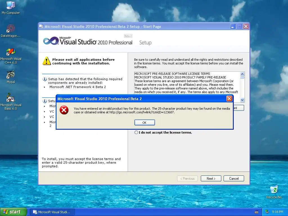
Task: Select the Microsoft Visual Basic 6.0 shortcut
Action: click(11, 102)
